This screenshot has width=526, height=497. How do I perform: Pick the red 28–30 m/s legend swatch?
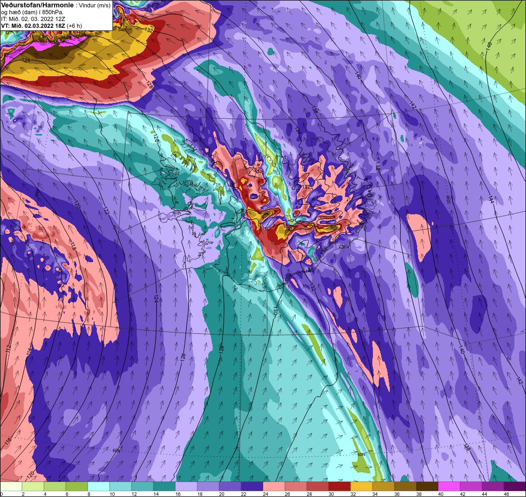[x=318, y=486]
